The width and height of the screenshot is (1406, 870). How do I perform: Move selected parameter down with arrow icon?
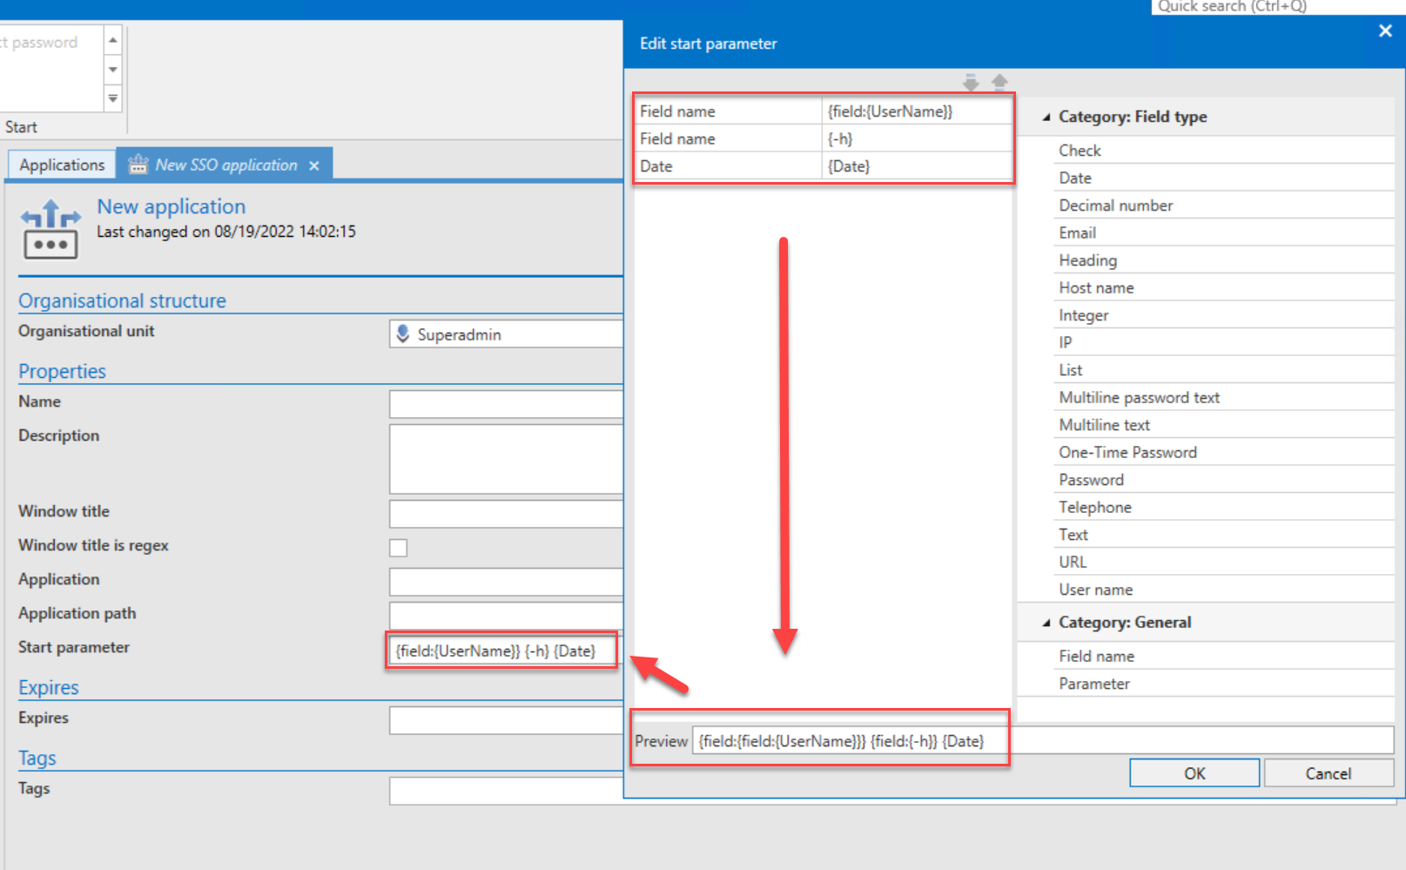pyautogui.click(x=971, y=83)
